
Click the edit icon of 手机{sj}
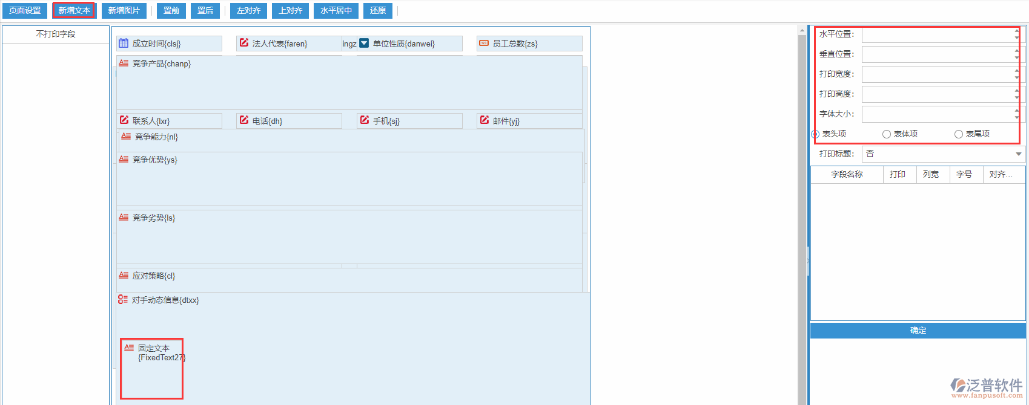365,120
